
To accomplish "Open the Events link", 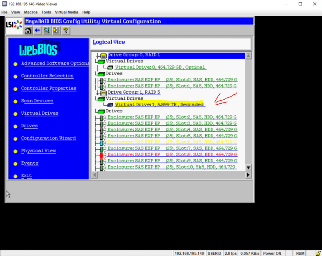I will (30, 163).
